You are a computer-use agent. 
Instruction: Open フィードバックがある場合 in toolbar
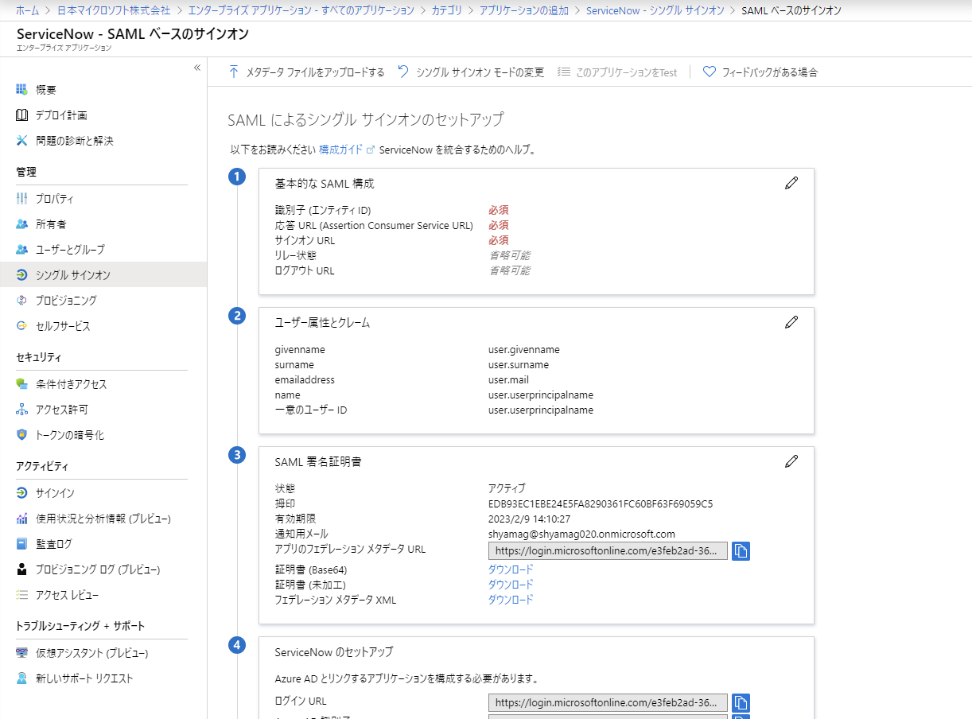pyautogui.click(x=760, y=72)
